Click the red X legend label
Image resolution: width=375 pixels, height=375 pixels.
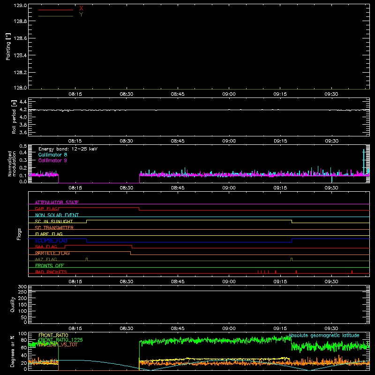[x=81, y=8]
